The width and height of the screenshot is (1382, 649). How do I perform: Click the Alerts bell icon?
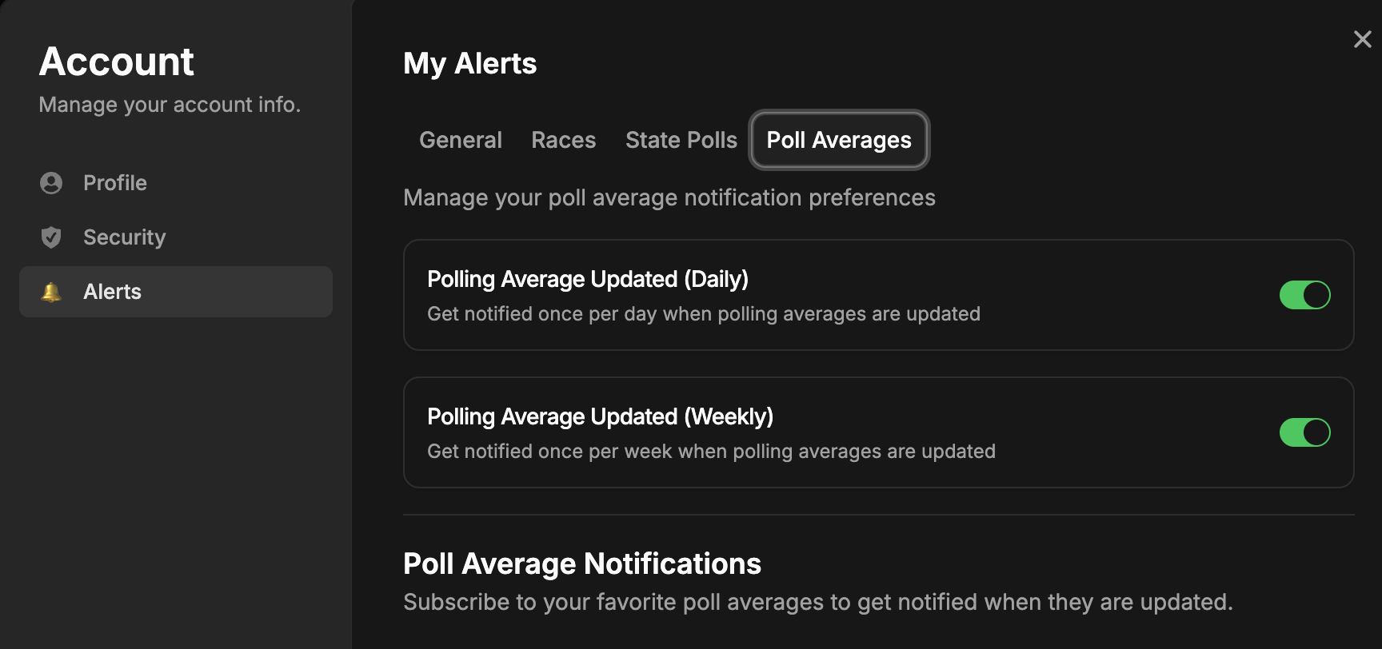click(51, 292)
